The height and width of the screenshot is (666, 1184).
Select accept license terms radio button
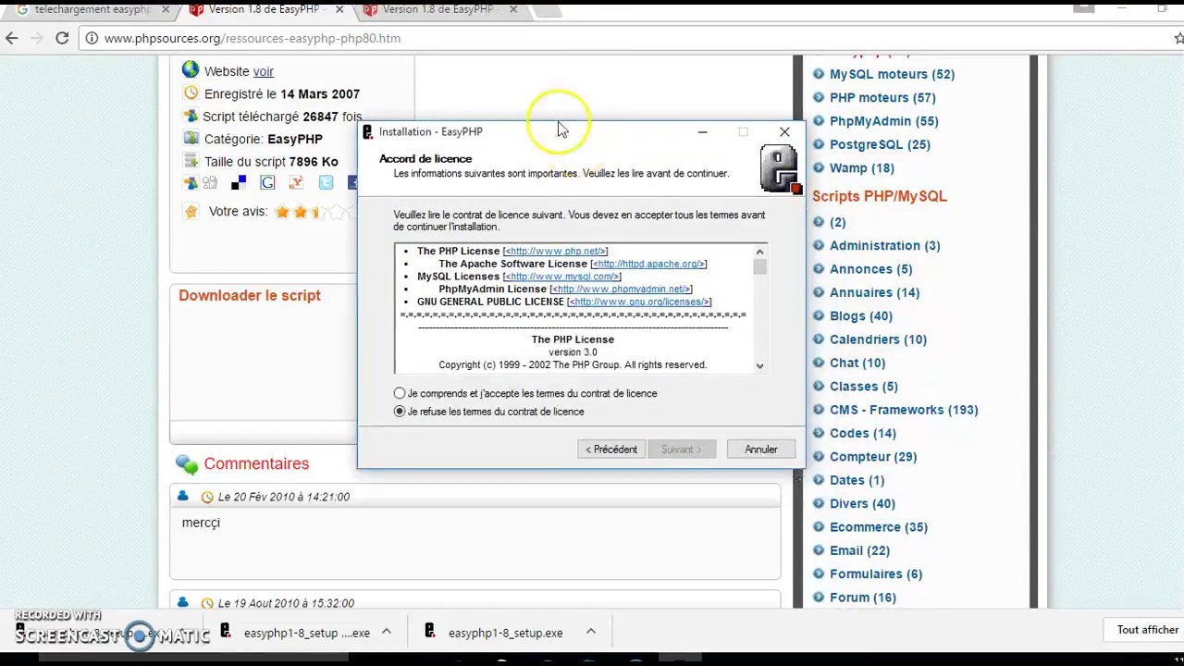(x=400, y=393)
